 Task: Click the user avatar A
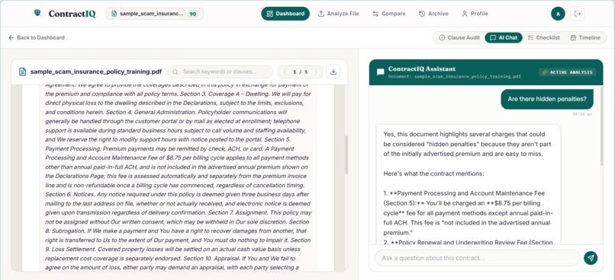tap(558, 14)
